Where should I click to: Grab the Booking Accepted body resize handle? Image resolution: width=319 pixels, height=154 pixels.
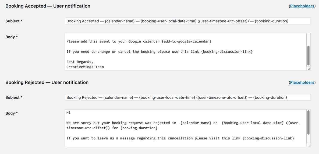pos(309,69)
